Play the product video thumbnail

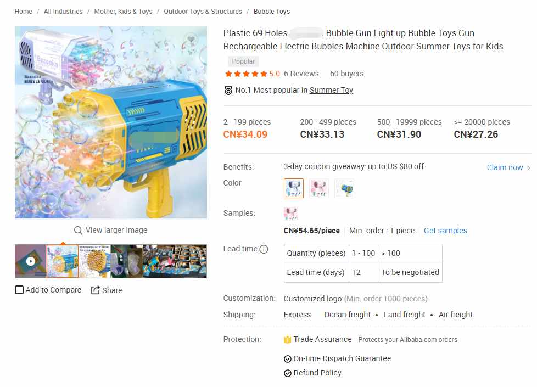[31, 261]
